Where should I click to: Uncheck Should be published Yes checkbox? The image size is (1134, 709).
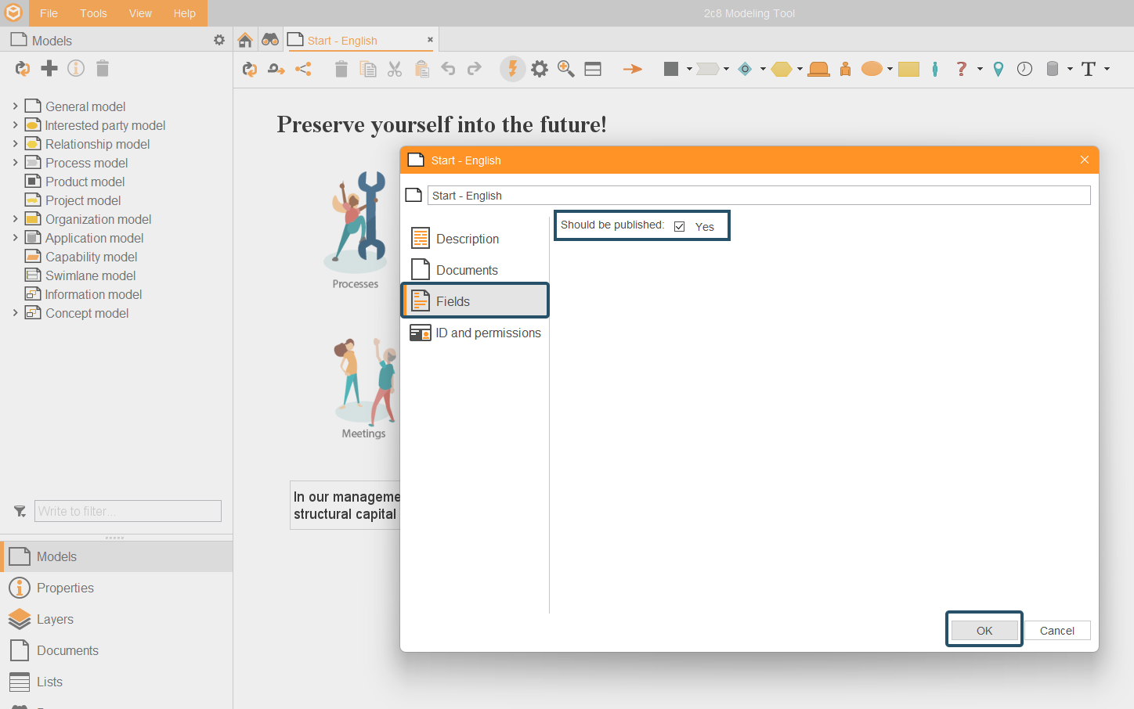[680, 226]
